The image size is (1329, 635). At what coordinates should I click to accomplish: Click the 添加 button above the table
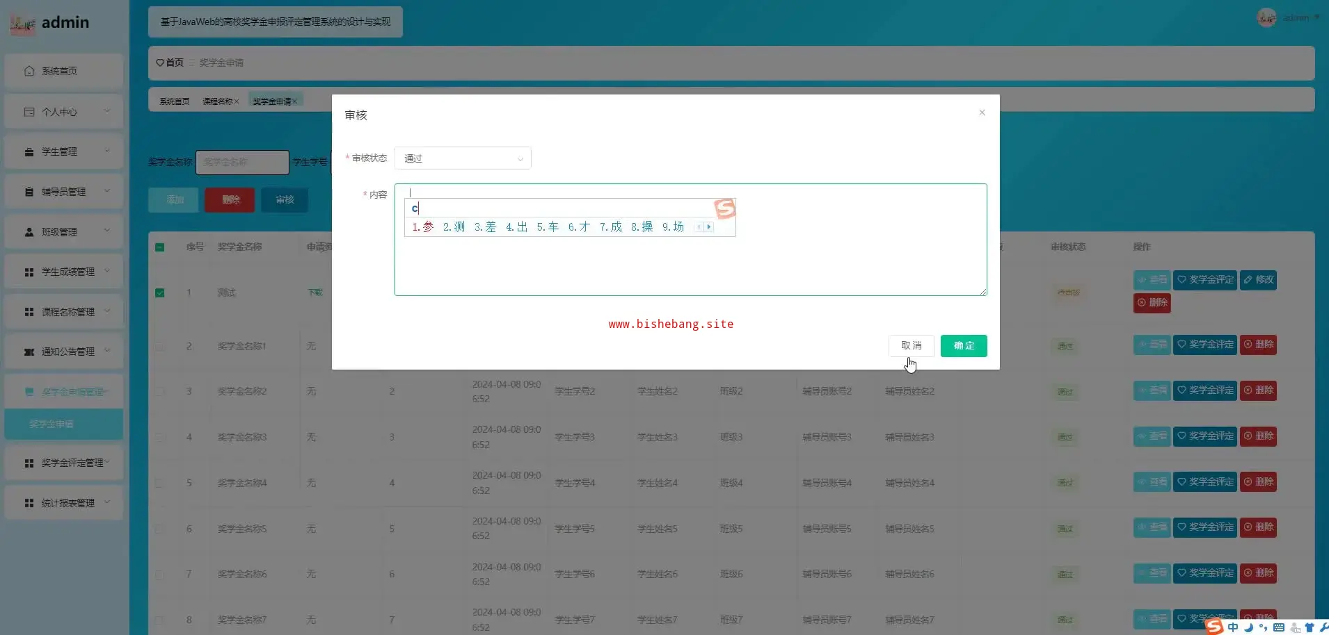point(174,200)
